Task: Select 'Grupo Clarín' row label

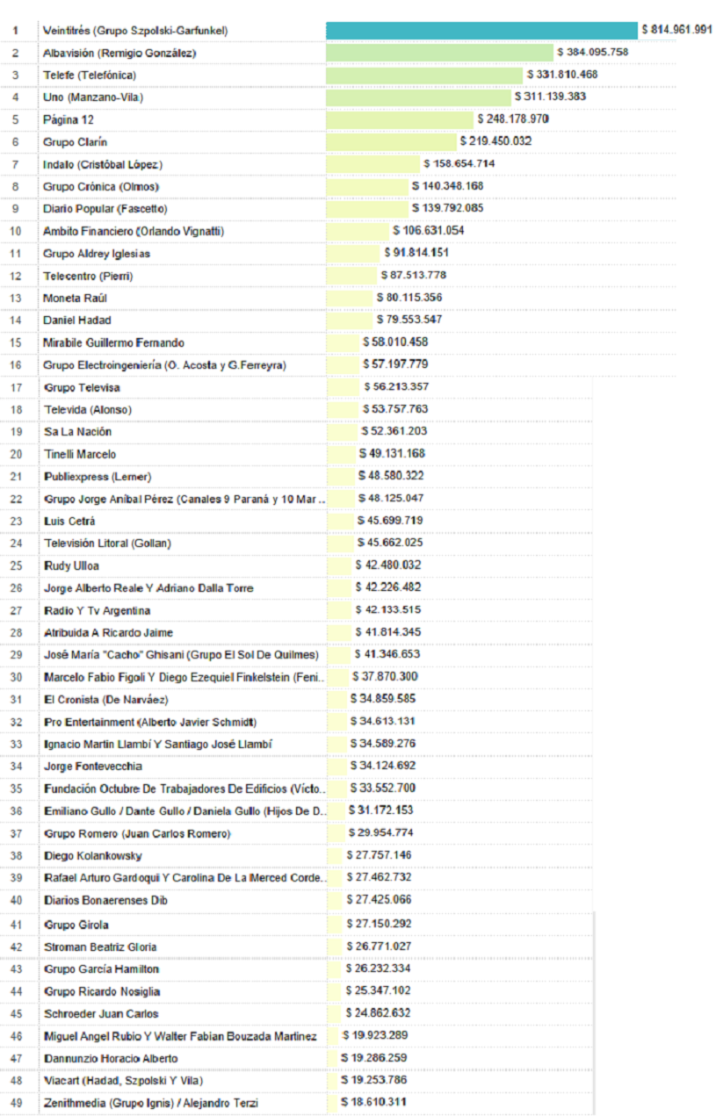Action: click(x=76, y=142)
